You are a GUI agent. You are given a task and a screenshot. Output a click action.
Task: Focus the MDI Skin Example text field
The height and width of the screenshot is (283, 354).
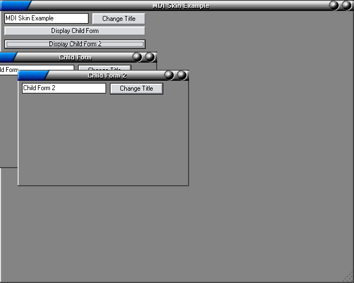coord(46,18)
